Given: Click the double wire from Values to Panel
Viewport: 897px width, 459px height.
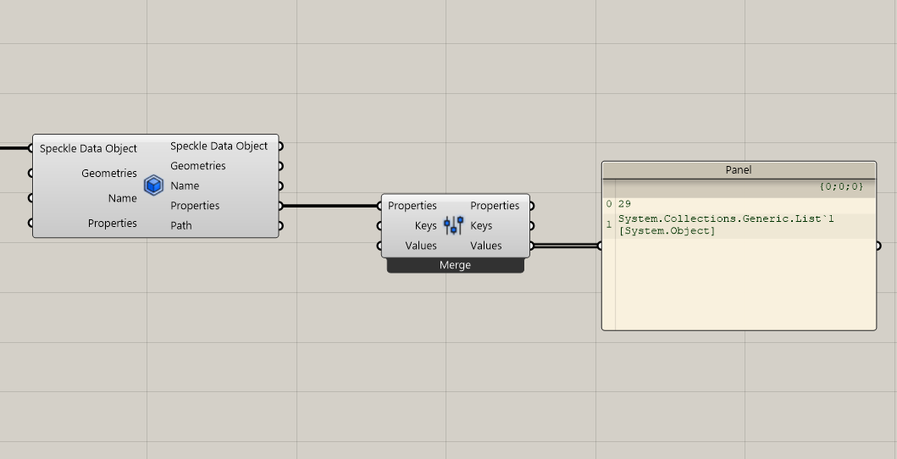Looking at the screenshot, I should (x=565, y=246).
